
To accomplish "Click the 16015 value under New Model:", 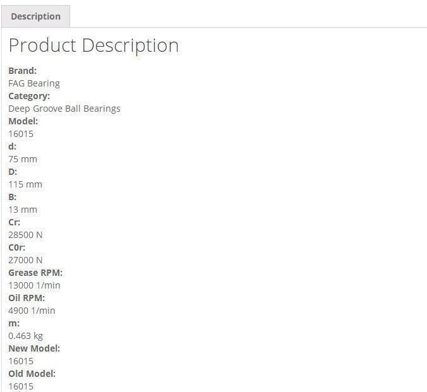I will pos(21,361).
